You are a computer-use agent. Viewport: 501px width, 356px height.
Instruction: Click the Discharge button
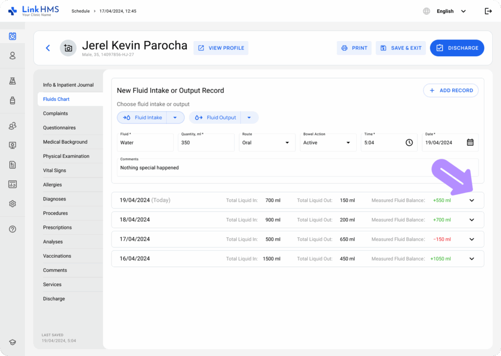click(x=457, y=48)
